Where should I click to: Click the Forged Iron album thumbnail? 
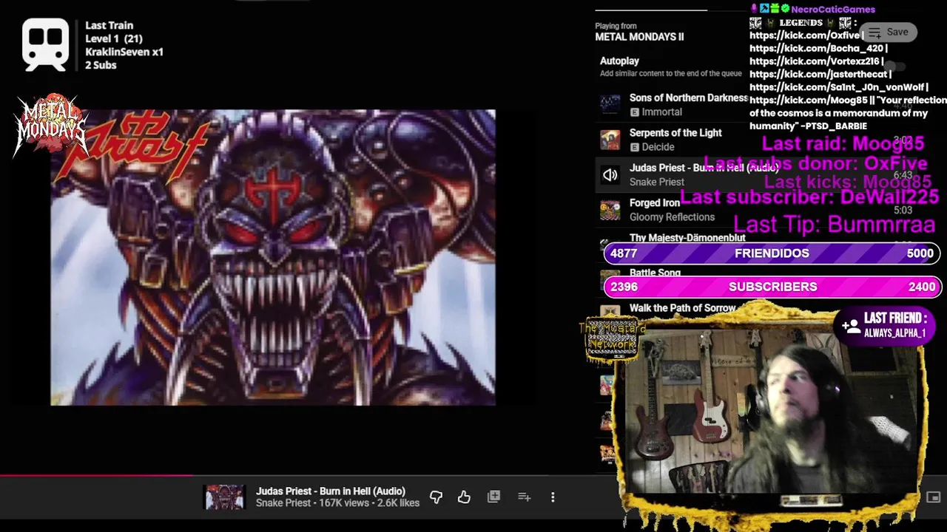(610, 210)
